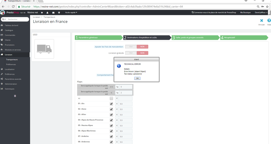Click the Modules puzzle icon
Image resolution: width=271 pixels, height=144 pixels.
coord(2,50)
